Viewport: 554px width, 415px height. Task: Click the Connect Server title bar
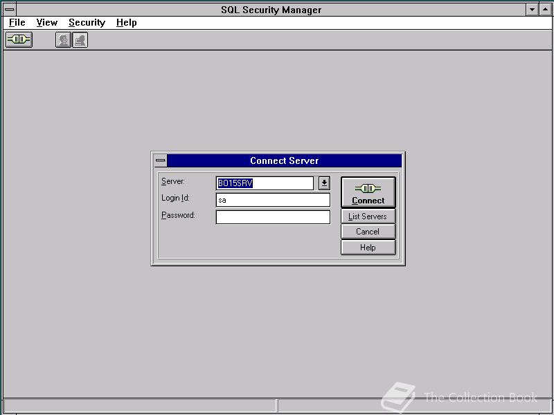[x=285, y=160]
